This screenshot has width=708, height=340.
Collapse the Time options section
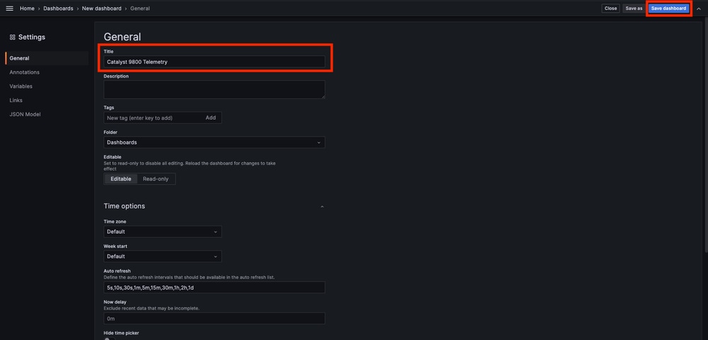coord(322,206)
